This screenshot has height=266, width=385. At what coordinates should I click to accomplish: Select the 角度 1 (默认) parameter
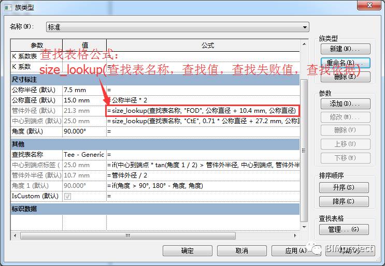coord(37,186)
